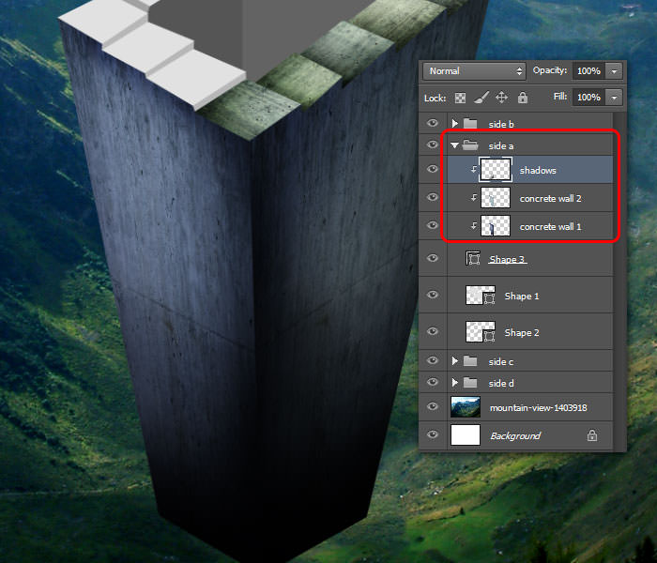Select the concrete wall 1 thumbnail
The height and width of the screenshot is (563, 657).
pos(496,226)
